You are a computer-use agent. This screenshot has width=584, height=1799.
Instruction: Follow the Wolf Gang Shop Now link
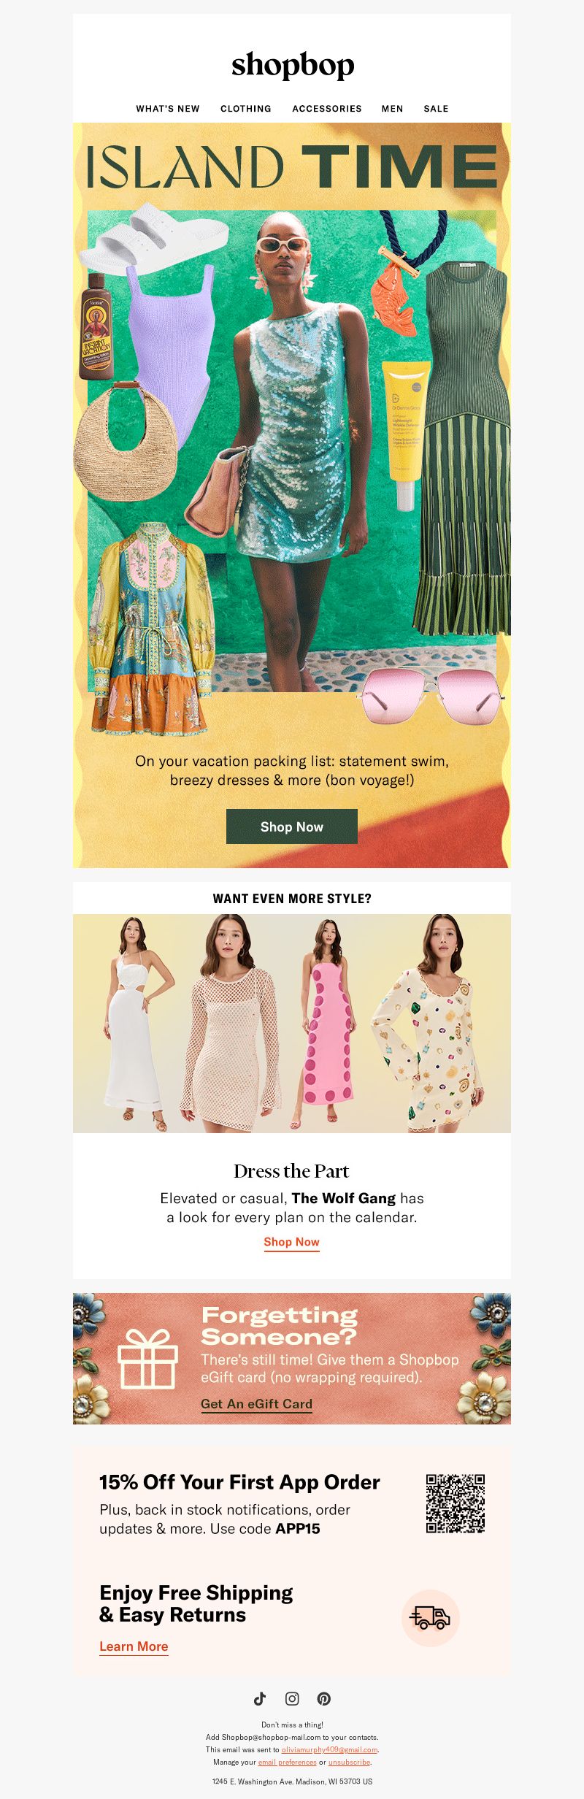pos(292,1242)
